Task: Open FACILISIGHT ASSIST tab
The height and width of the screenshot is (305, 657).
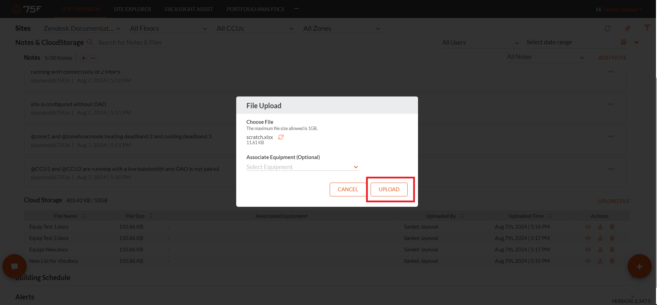Action: click(189, 9)
